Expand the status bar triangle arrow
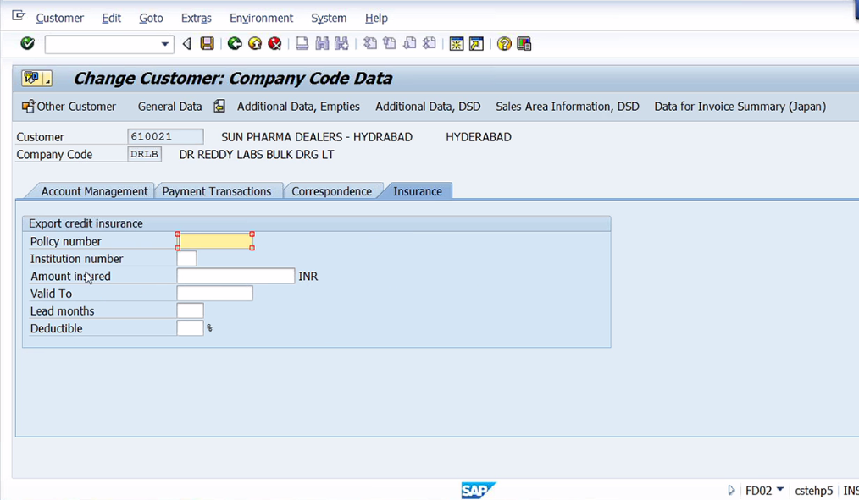Viewport: 859px width, 500px height. pyautogui.click(x=731, y=490)
